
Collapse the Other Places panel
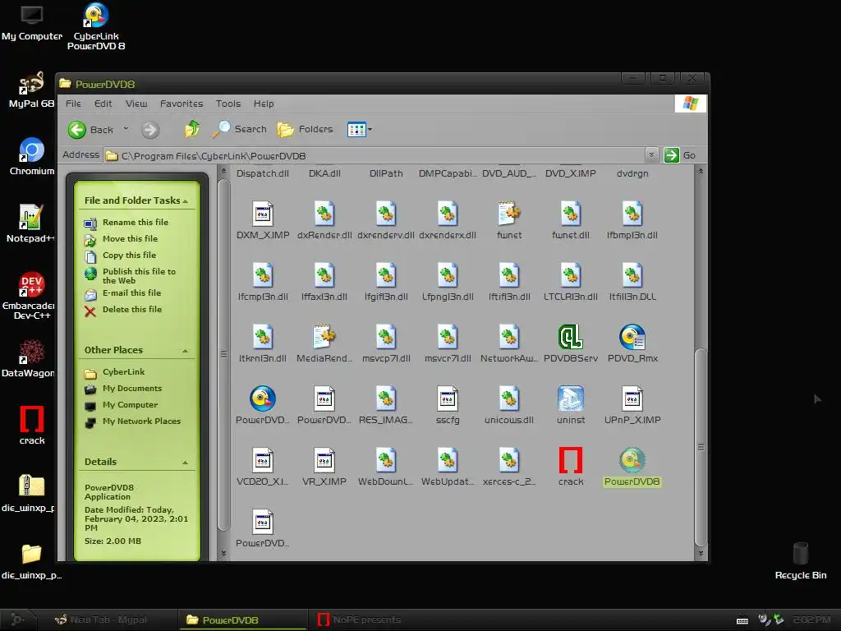pos(185,350)
